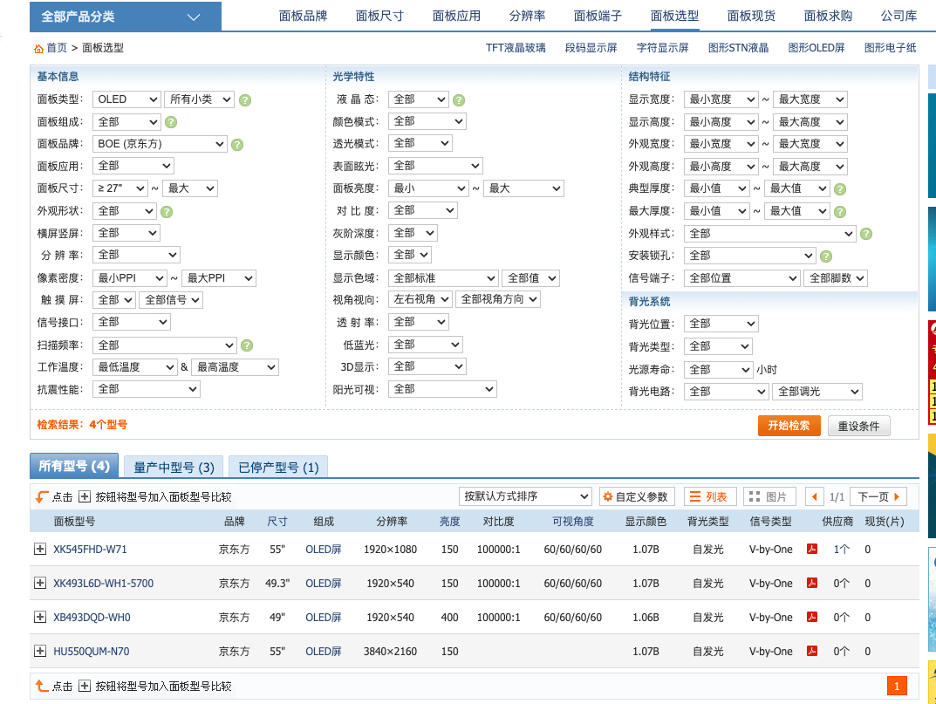
Task: Add XK493L6D-WH1-5700 to comparison plus box
Action: pyautogui.click(x=40, y=583)
